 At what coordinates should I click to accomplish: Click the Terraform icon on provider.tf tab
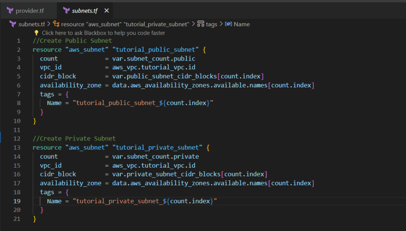10,10
